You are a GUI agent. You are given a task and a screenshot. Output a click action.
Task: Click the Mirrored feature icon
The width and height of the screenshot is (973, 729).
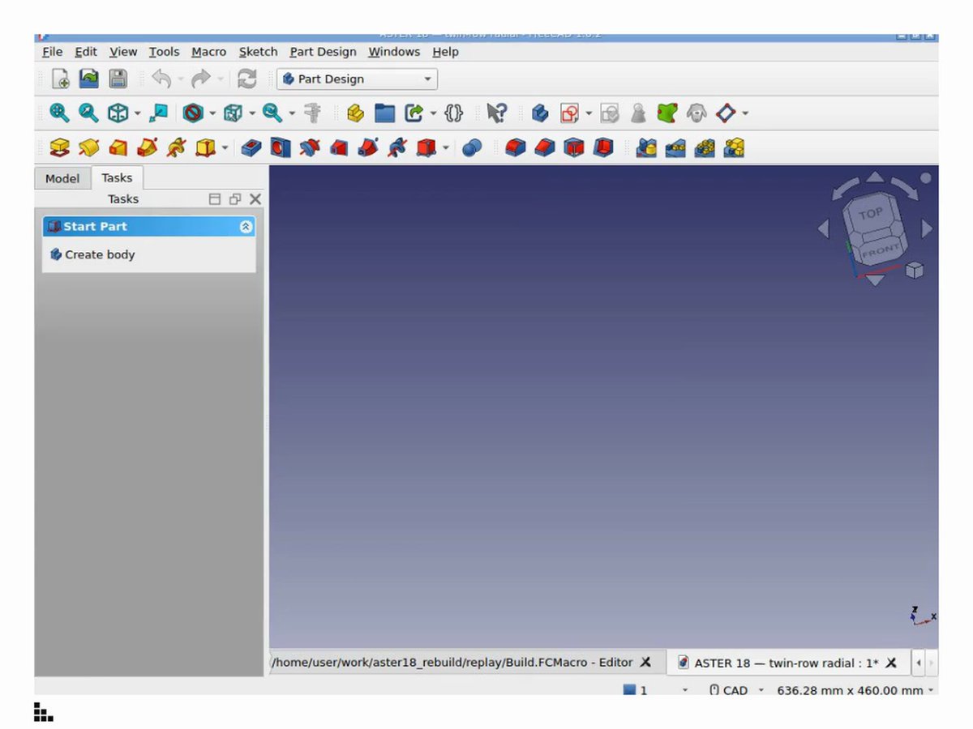click(646, 148)
